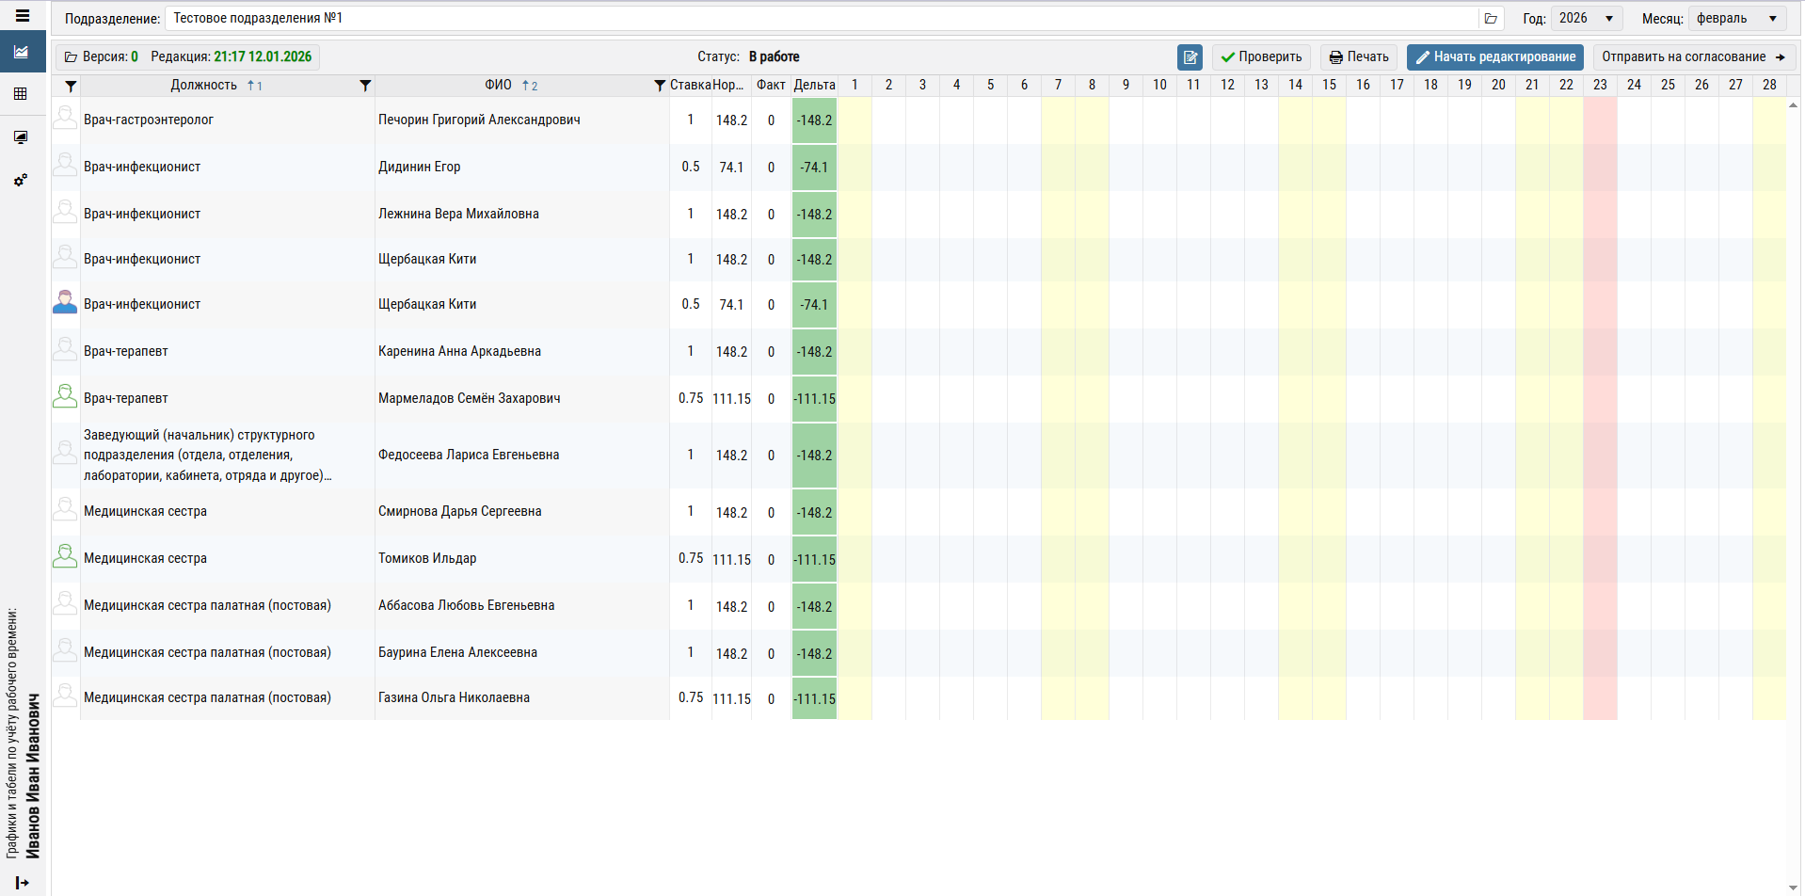Open the hamburger menu in the sidebar
1805x896 pixels.
[23, 16]
